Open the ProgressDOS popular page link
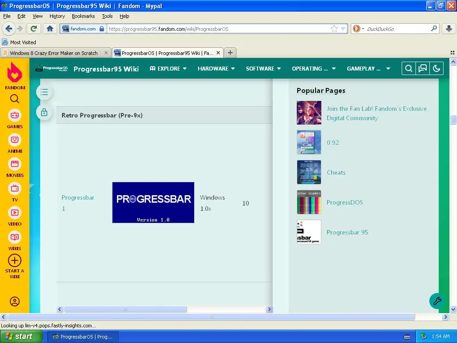The width and height of the screenshot is (457, 343). [x=345, y=202]
